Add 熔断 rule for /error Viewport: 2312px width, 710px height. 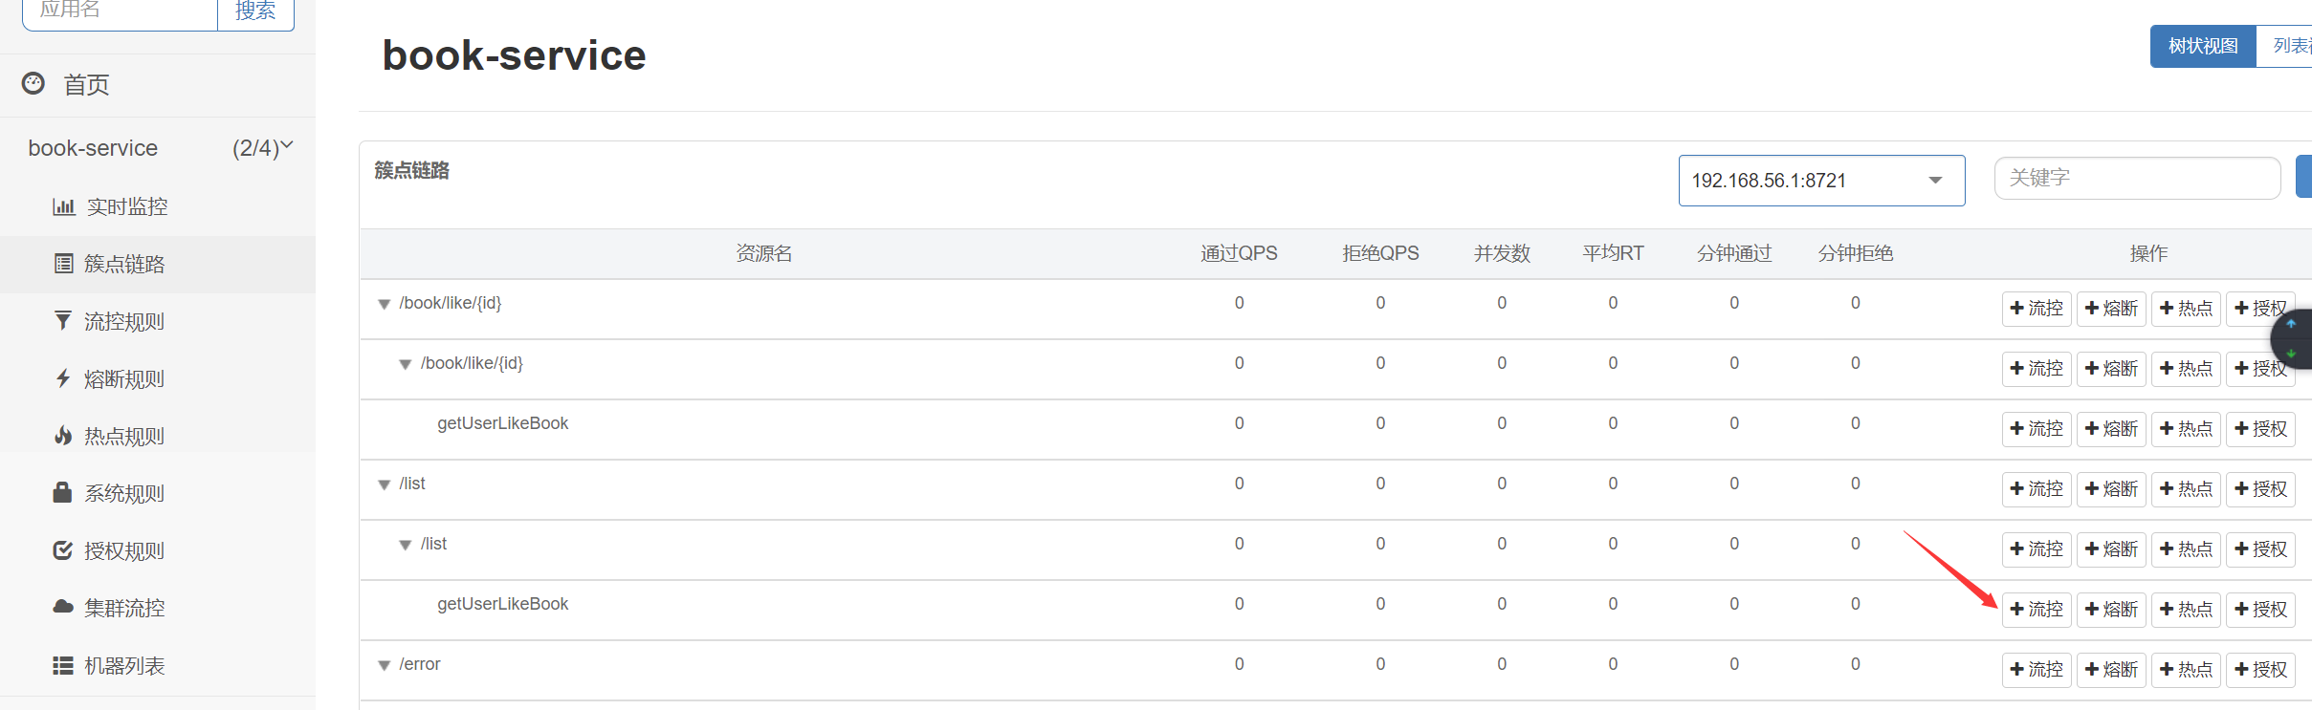pos(2111,670)
